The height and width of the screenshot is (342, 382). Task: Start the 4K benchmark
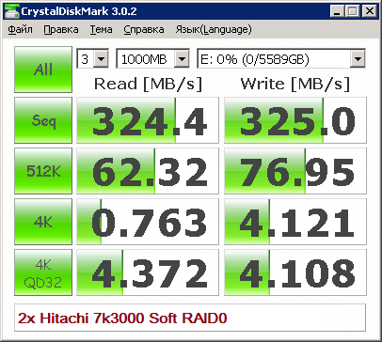tap(43, 222)
